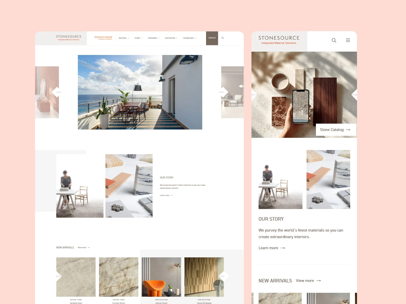Open the Sienna Brickwood product thumbnail
The image size is (406, 304).
click(204, 277)
